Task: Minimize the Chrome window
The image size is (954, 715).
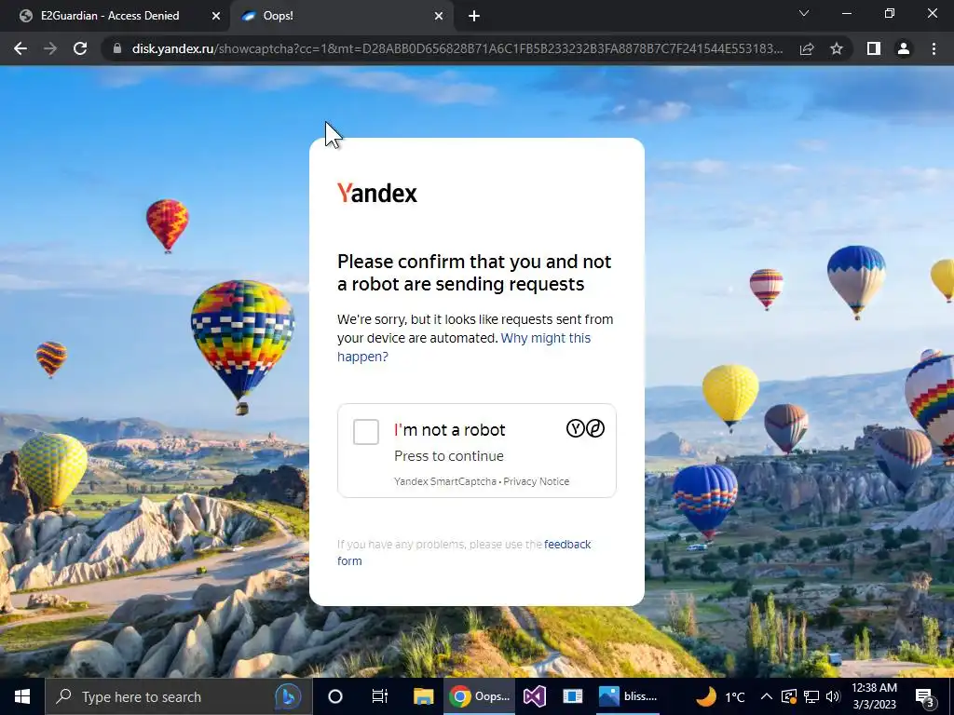Action: tap(846, 13)
